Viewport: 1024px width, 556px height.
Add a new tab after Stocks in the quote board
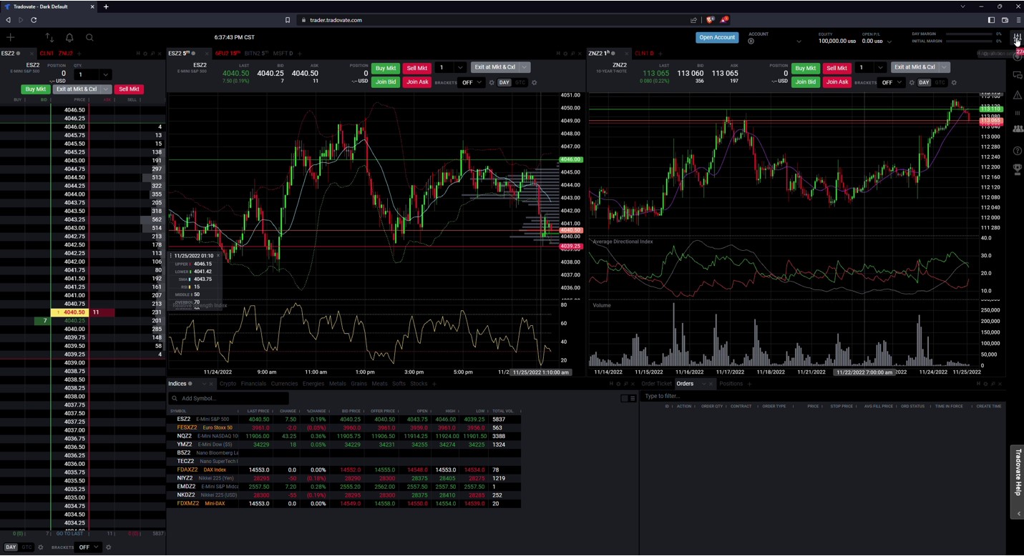[435, 384]
